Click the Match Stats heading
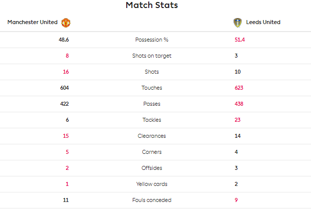This screenshot has height=213, width=311. (x=152, y=5)
